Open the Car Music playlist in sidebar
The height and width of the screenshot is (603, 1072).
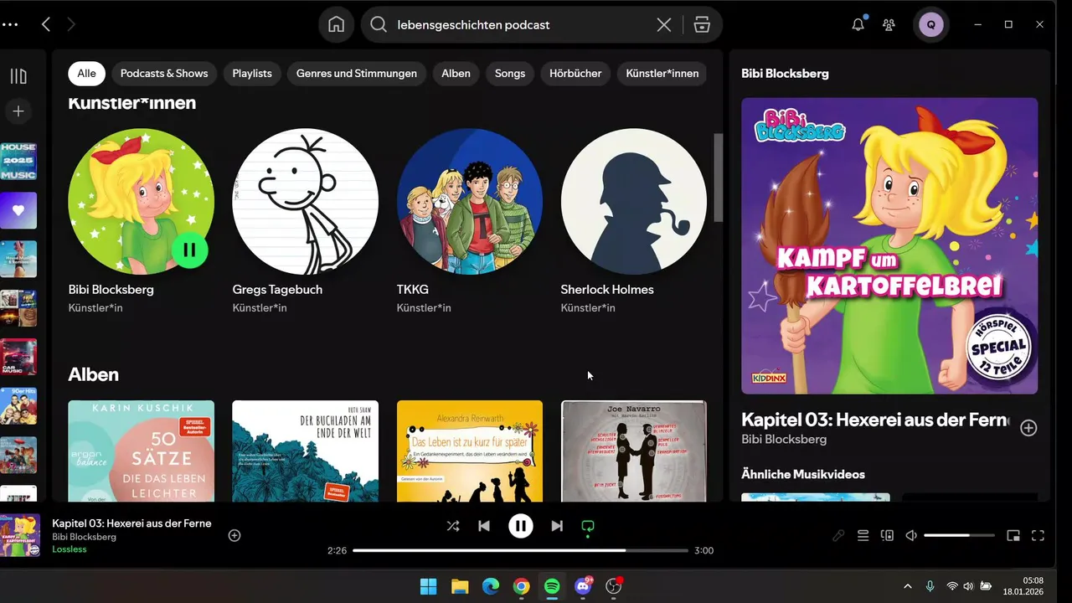coord(18,357)
